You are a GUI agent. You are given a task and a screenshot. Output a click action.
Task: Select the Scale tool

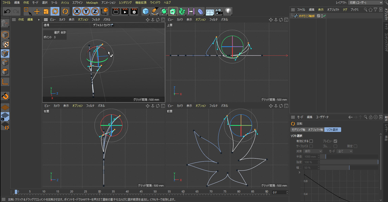[46, 11]
